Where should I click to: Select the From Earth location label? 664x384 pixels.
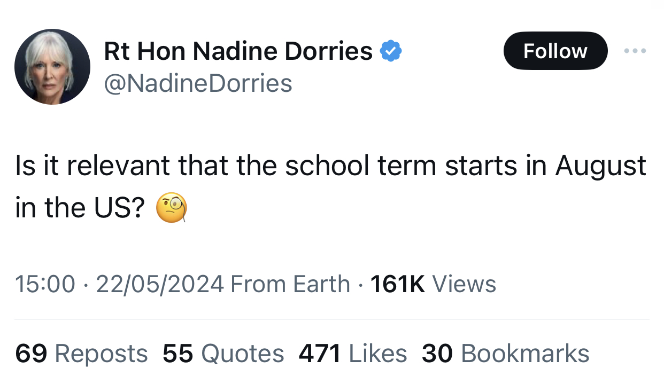290,284
